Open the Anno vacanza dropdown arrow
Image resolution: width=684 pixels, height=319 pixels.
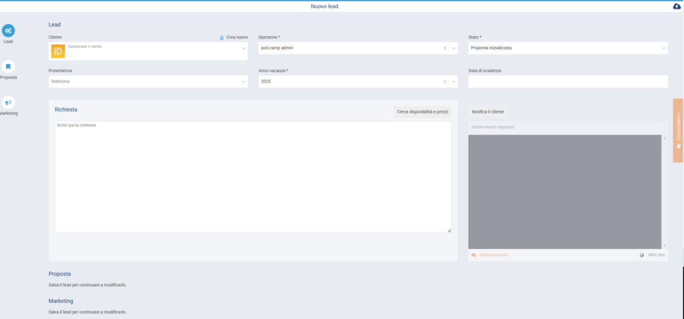tap(454, 81)
